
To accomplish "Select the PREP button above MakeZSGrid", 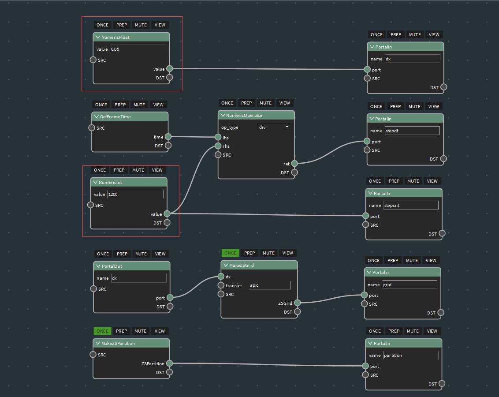I will (x=249, y=253).
